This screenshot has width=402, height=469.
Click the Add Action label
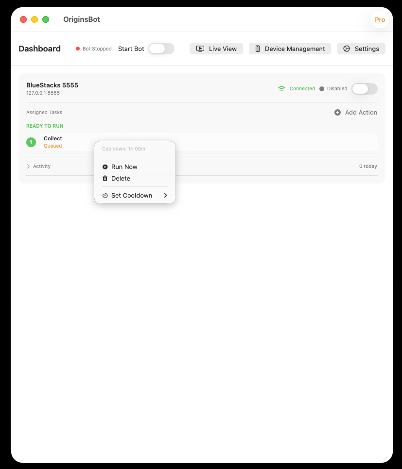[361, 113]
